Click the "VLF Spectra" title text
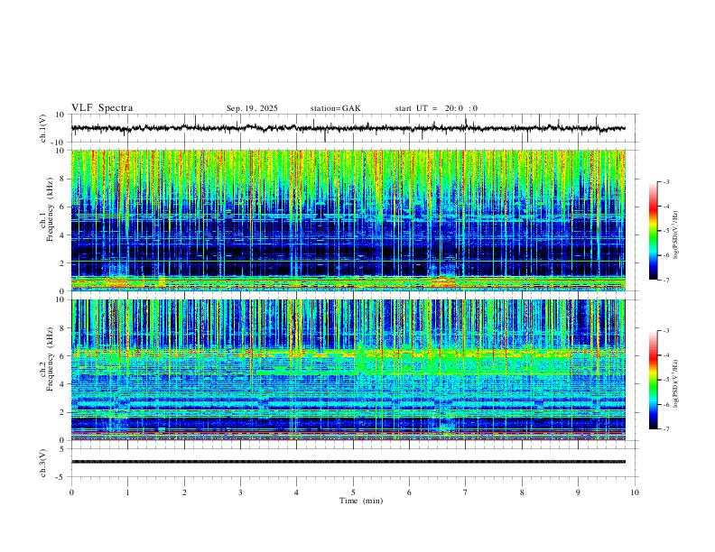The image size is (715, 552). pyautogui.click(x=102, y=108)
